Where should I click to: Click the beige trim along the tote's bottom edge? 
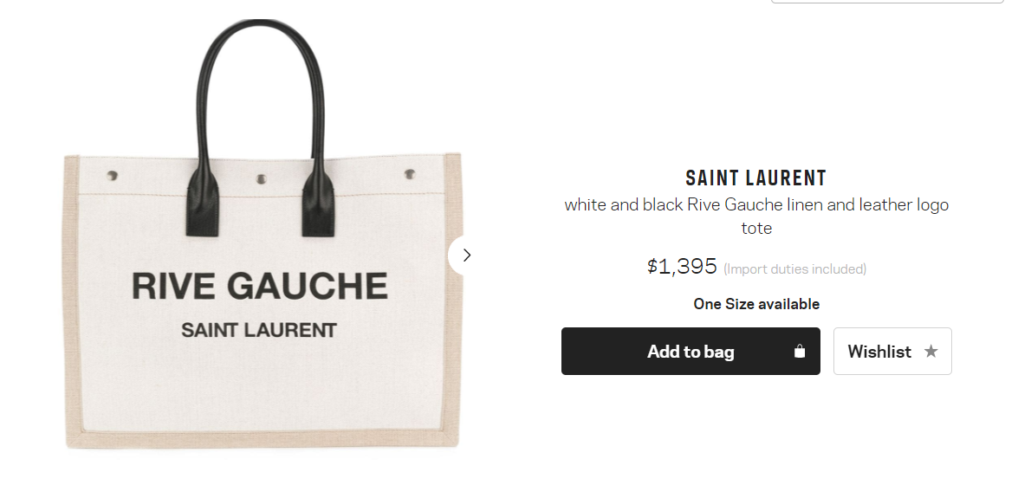pos(262,439)
